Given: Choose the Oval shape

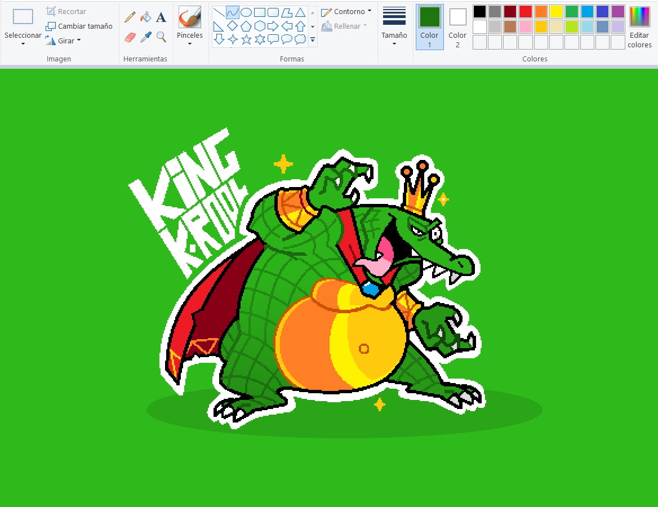Looking at the screenshot, I should pyautogui.click(x=246, y=12).
